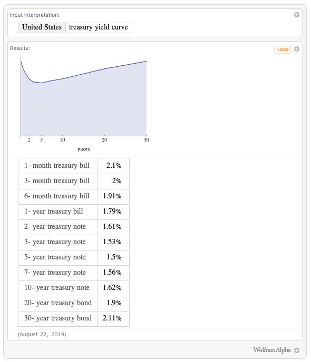Click the August 22, 2019 date note
The image size is (311, 362).
(x=42, y=334)
